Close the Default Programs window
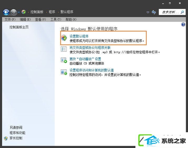The image size is (188, 148). coord(180,3)
